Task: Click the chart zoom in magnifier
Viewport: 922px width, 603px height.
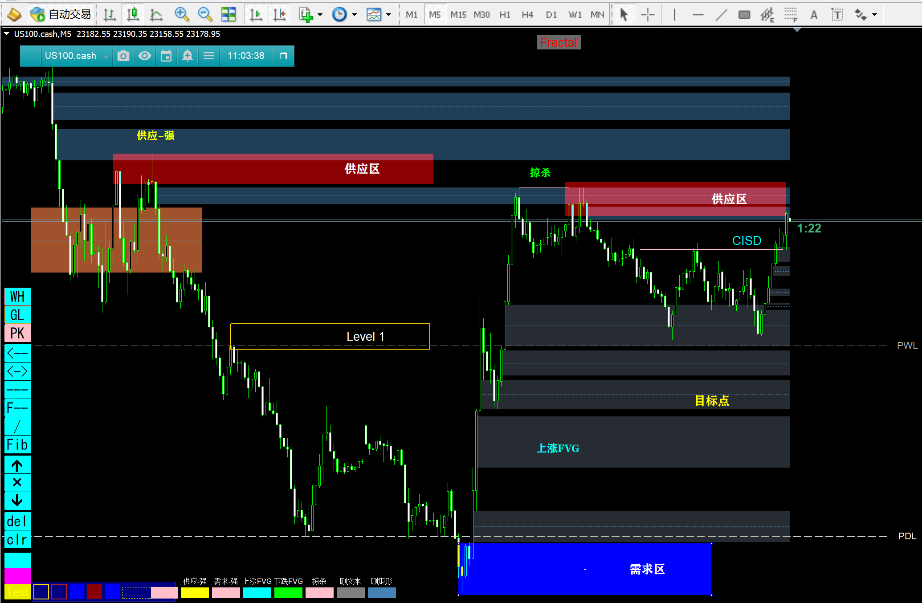Action: [181, 15]
